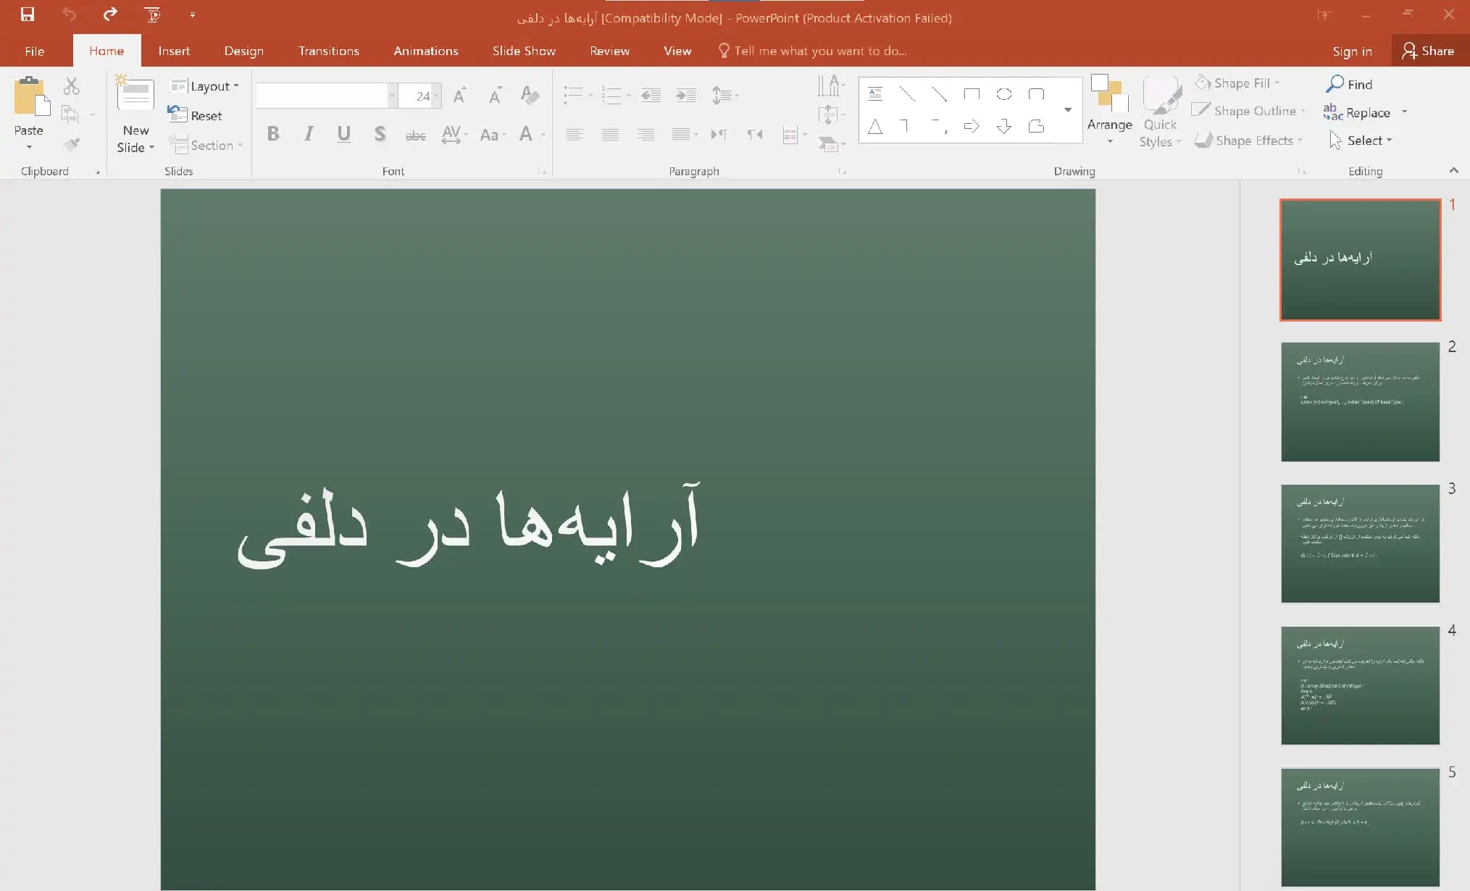The image size is (1470, 891).
Task: Switch to the Design tab
Action: [x=244, y=51]
